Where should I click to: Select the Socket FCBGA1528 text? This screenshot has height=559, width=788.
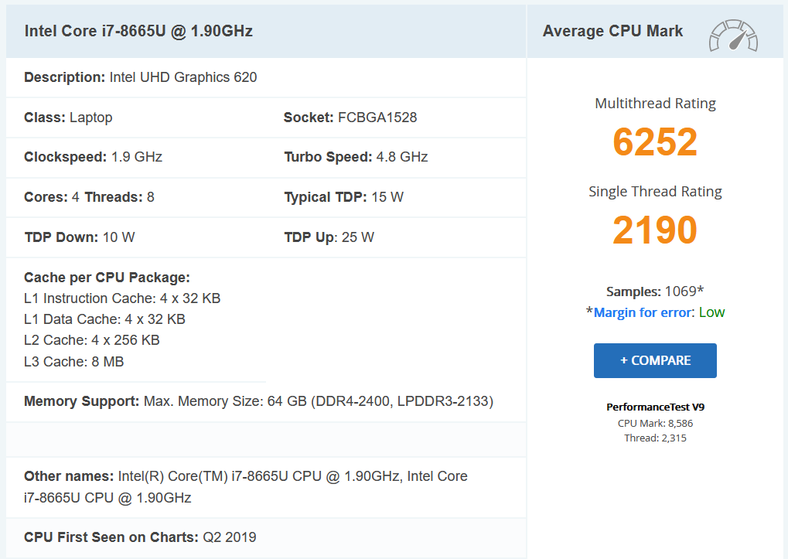[350, 118]
